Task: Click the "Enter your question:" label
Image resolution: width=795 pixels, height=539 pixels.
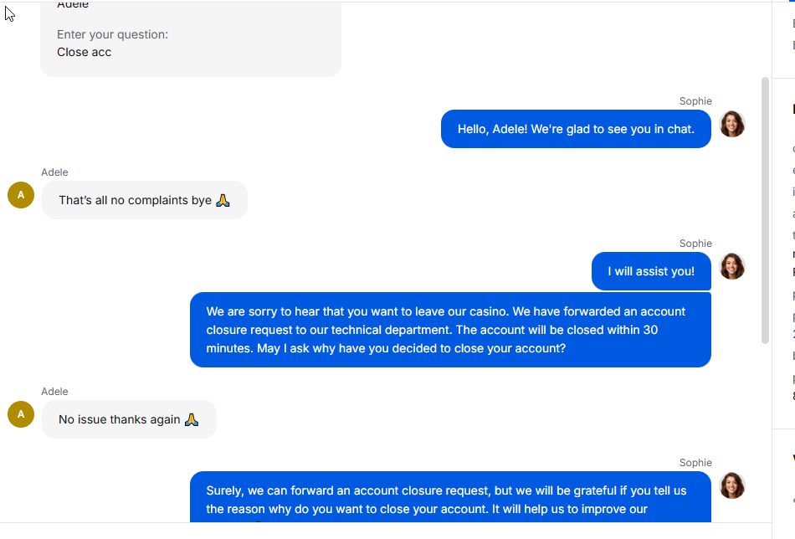Action: pyautogui.click(x=113, y=34)
